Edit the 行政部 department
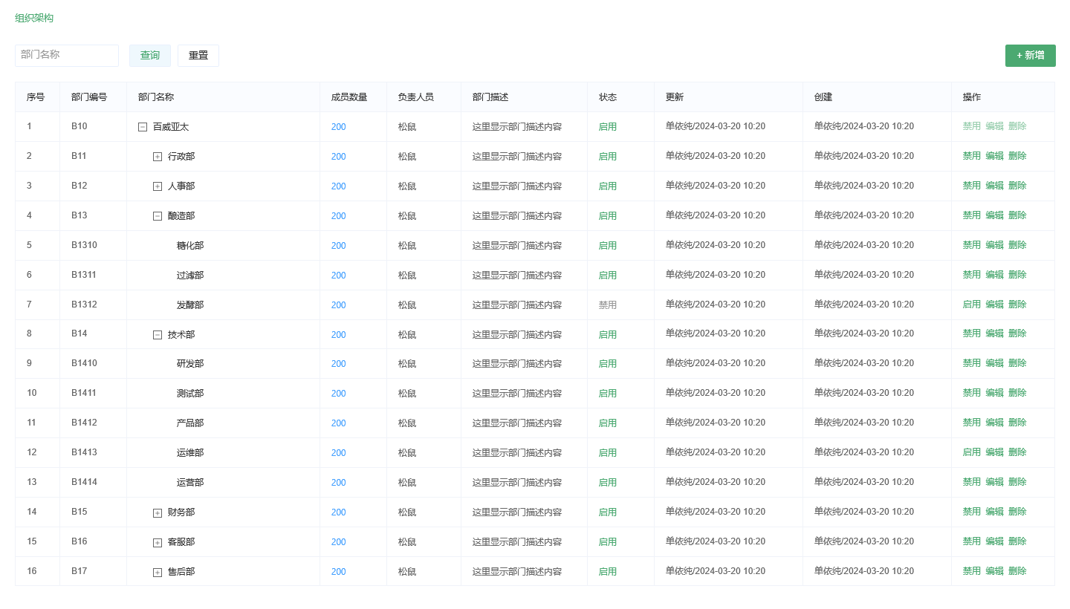The height and width of the screenshot is (609, 1070). (x=994, y=156)
